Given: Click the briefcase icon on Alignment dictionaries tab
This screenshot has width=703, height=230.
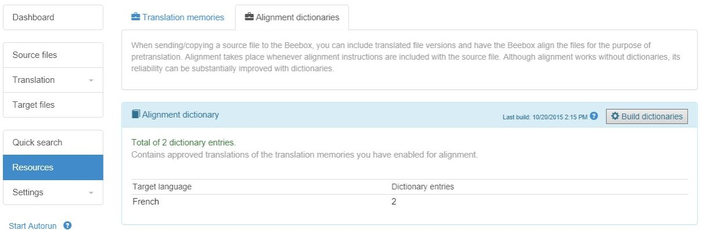Looking at the screenshot, I should (249, 17).
